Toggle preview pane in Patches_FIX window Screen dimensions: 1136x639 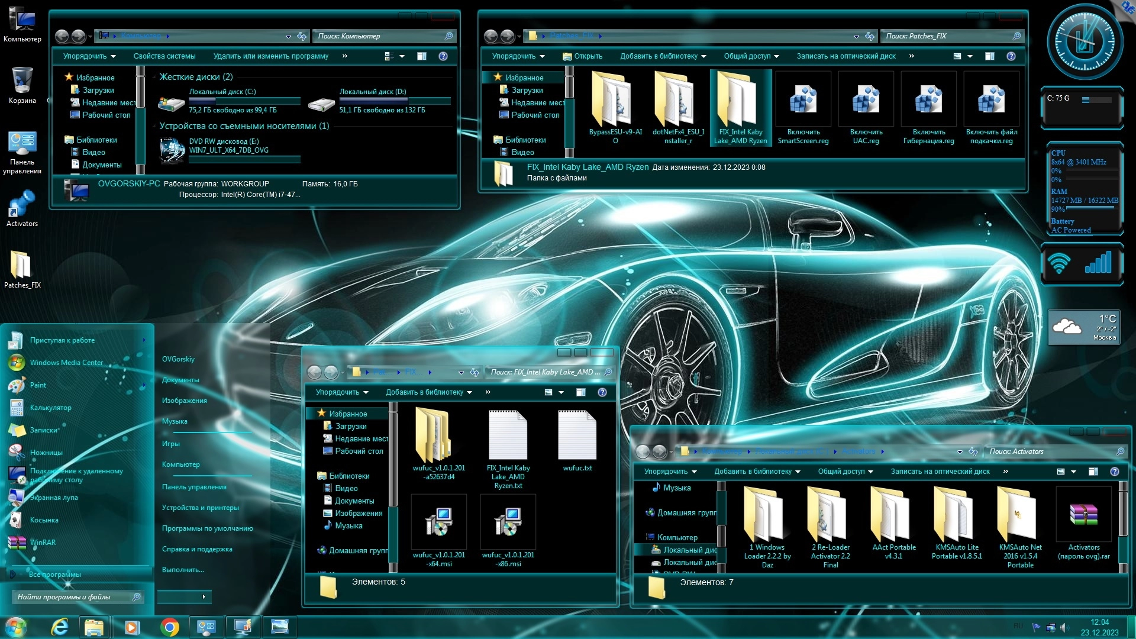(990, 56)
